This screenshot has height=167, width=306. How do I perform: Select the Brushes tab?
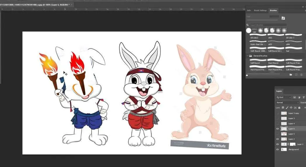point(273,10)
